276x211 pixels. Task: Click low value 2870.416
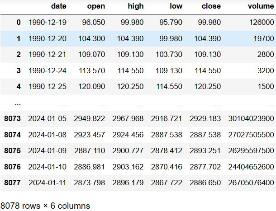pyautogui.click(x=167, y=167)
